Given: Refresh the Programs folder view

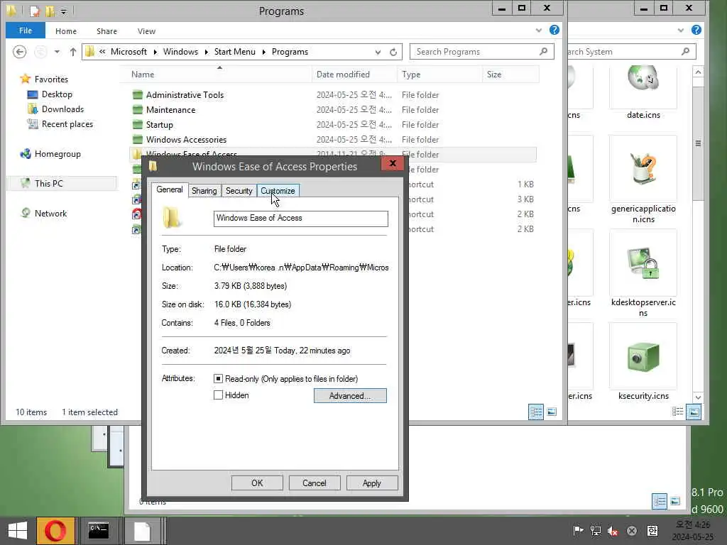Looking at the screenshot, I should coord(393,52).
